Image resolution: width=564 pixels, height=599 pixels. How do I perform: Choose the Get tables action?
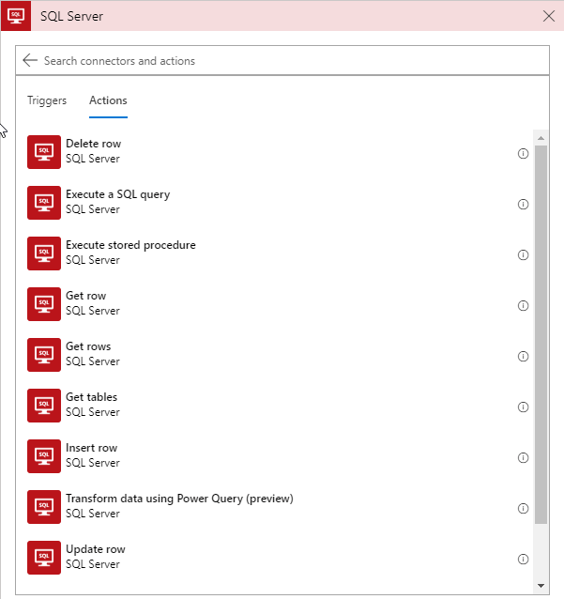click(x=279, y=406)
